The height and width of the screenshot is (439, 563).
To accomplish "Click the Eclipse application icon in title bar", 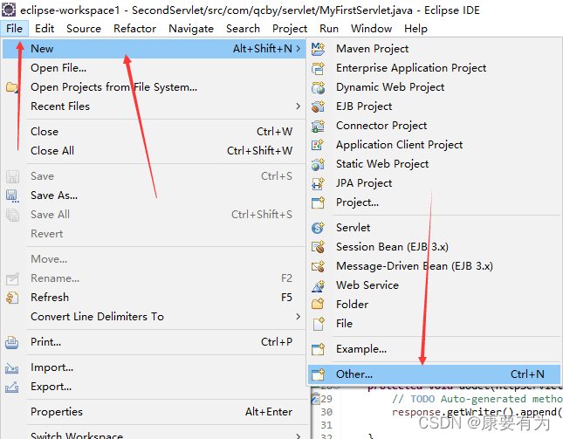I will (9, 10).
